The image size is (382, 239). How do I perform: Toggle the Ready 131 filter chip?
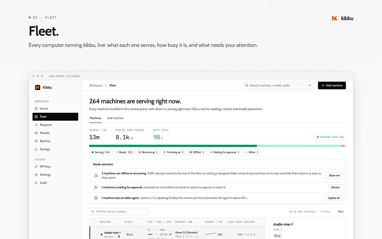[x=124, y=152]
